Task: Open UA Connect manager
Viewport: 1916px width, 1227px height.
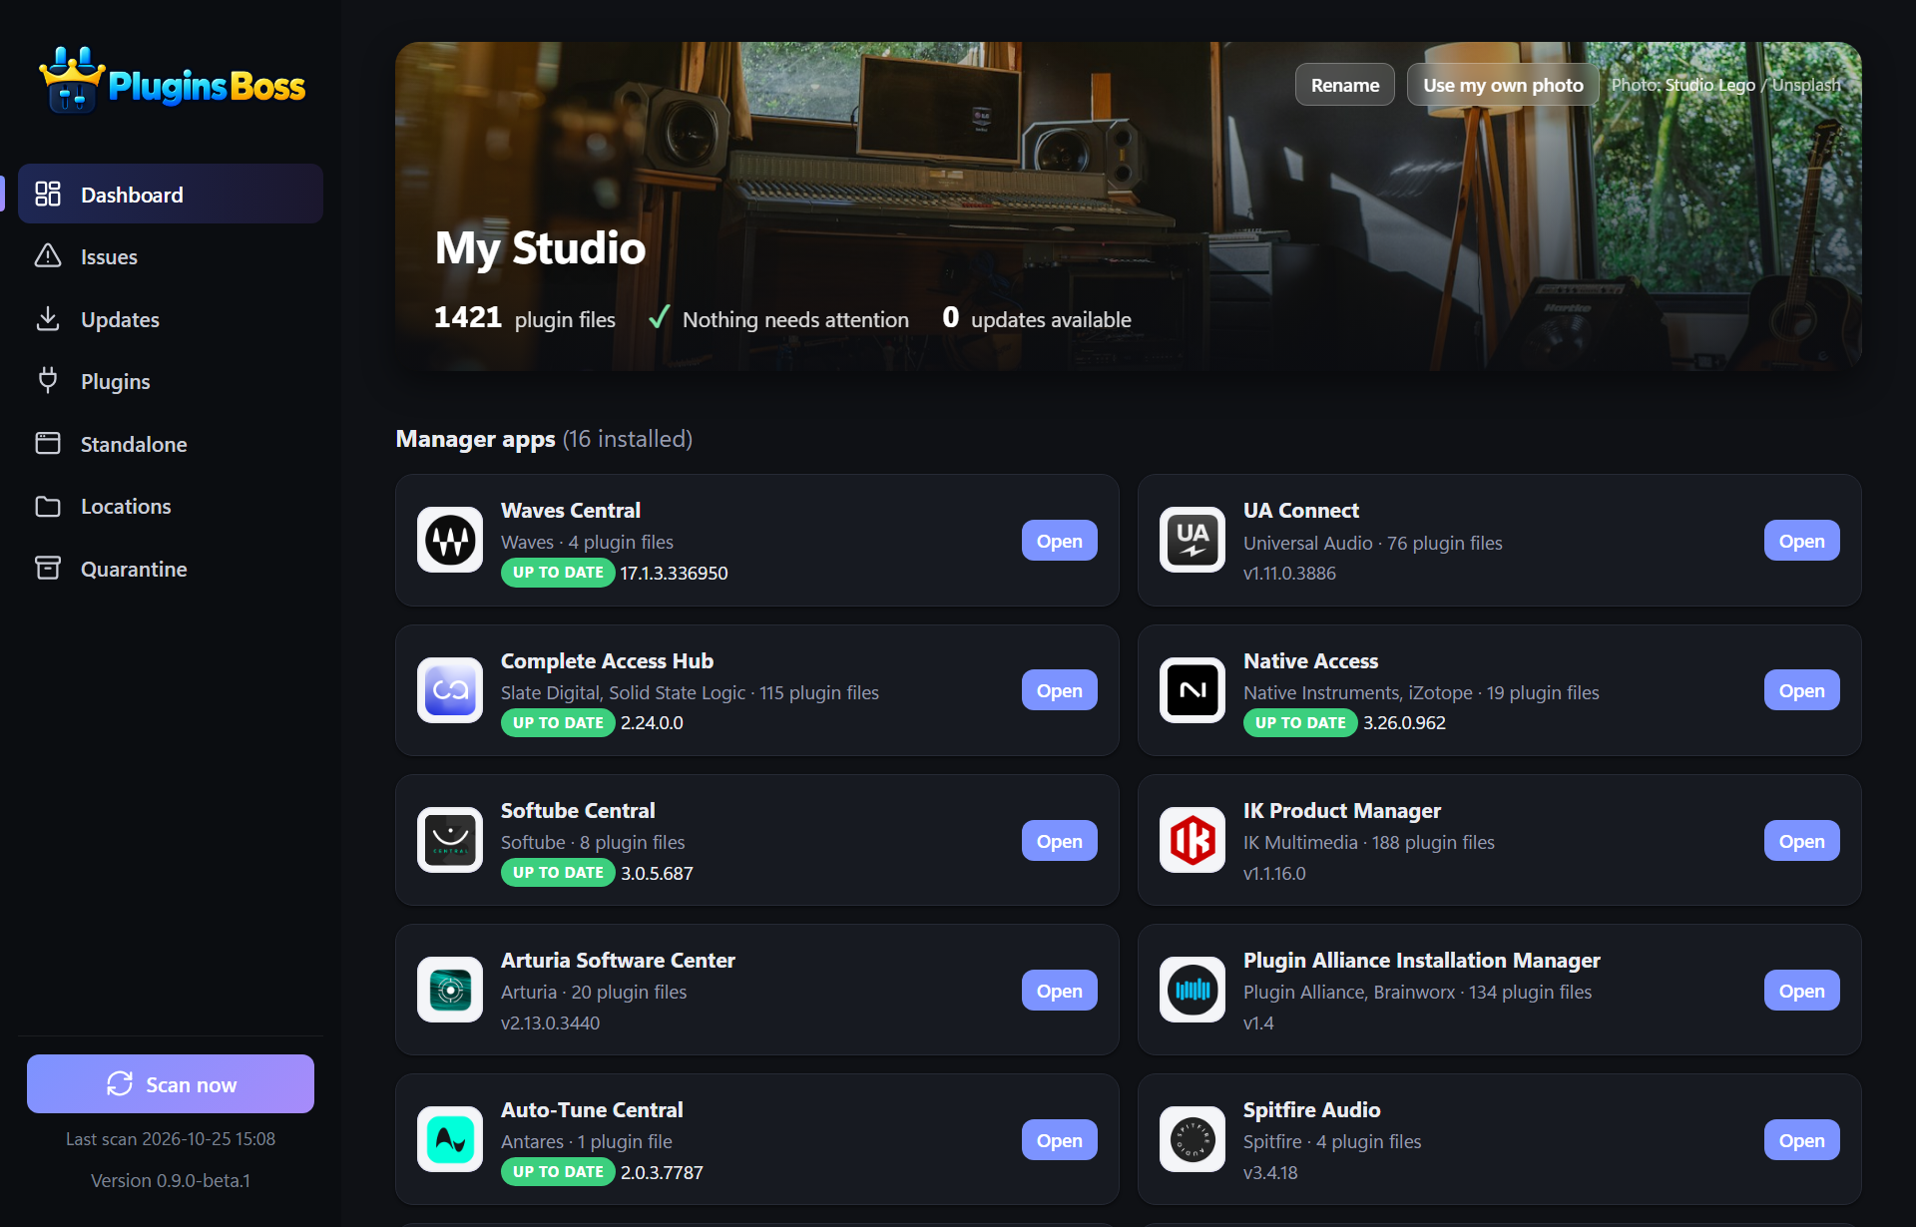Action: [x=1801, y=541]
